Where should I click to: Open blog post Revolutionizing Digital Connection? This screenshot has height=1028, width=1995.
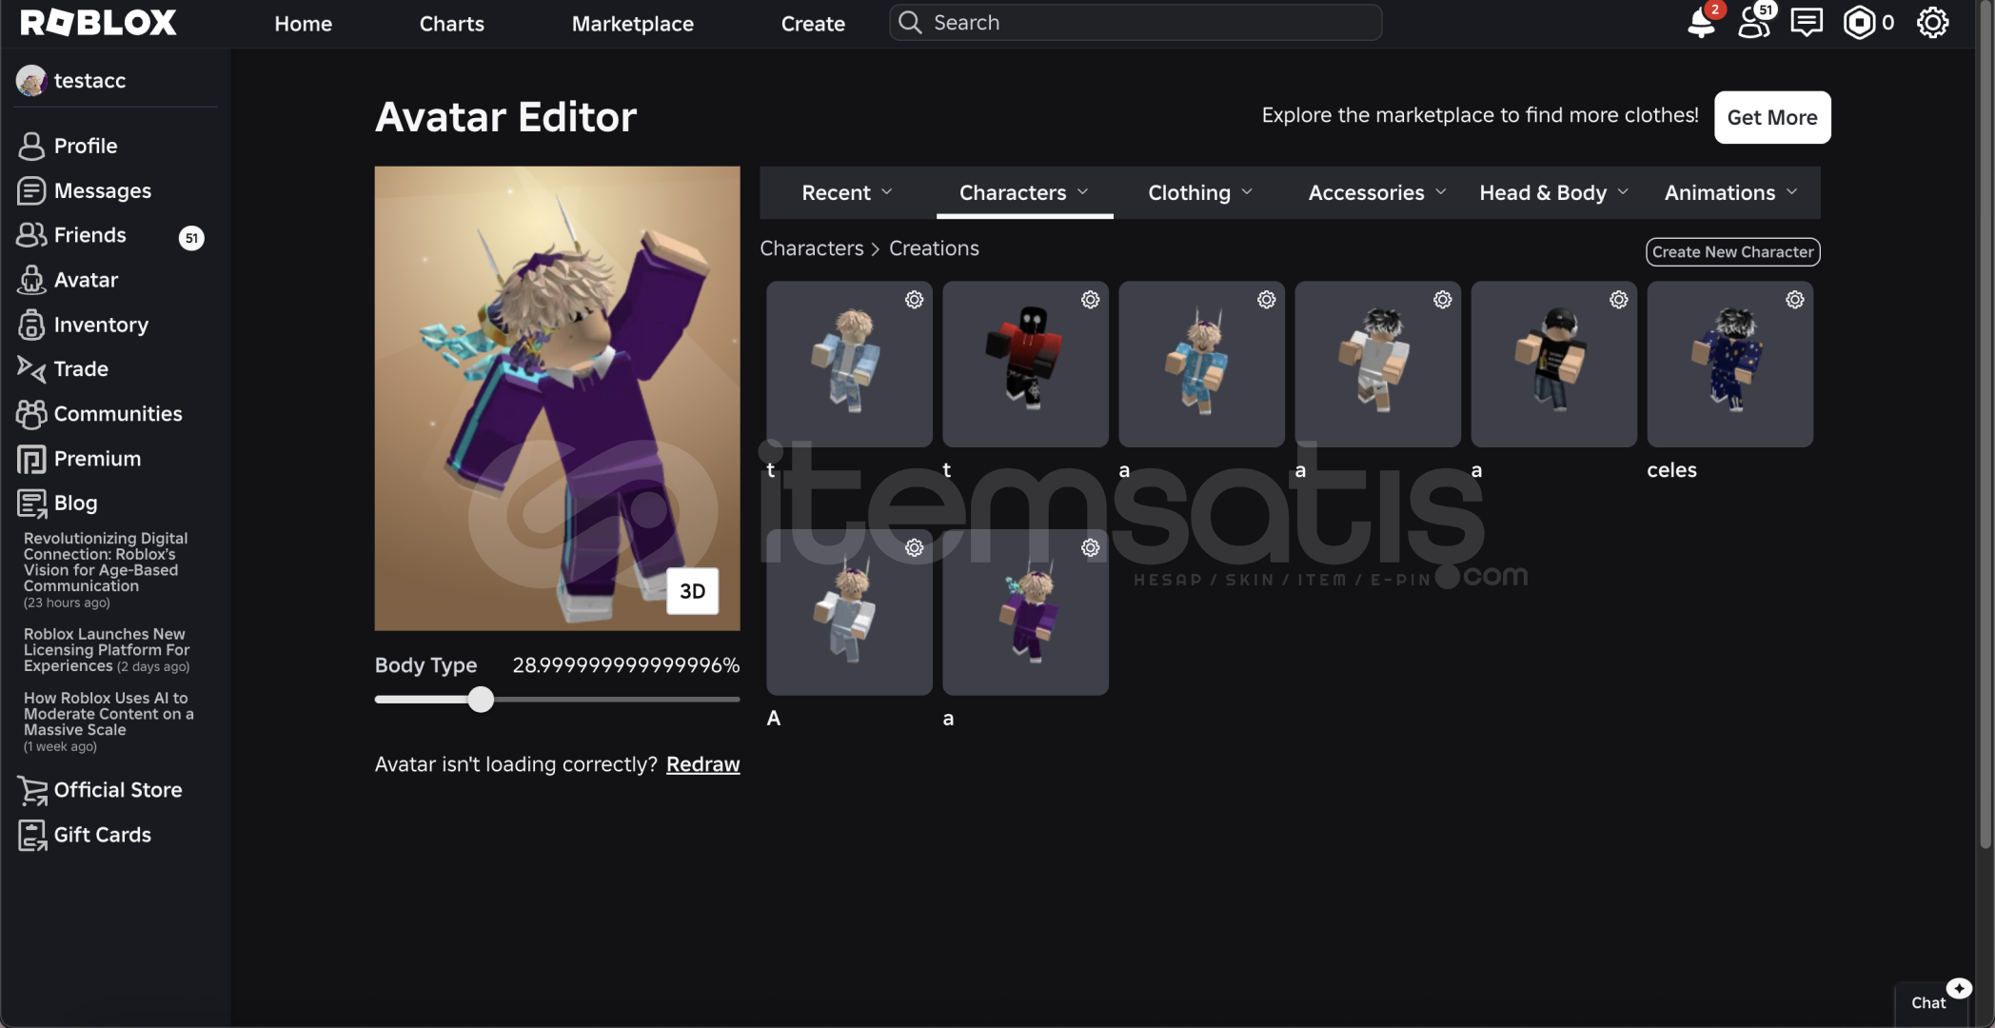coord(106,569)
